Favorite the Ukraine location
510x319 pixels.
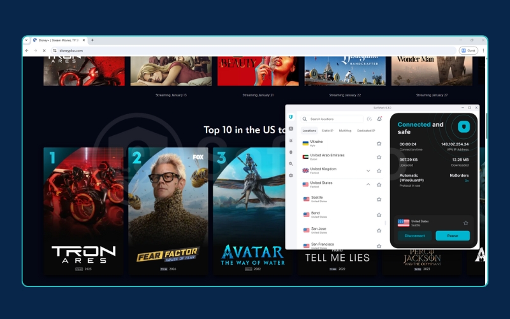[x=379, y=144]
